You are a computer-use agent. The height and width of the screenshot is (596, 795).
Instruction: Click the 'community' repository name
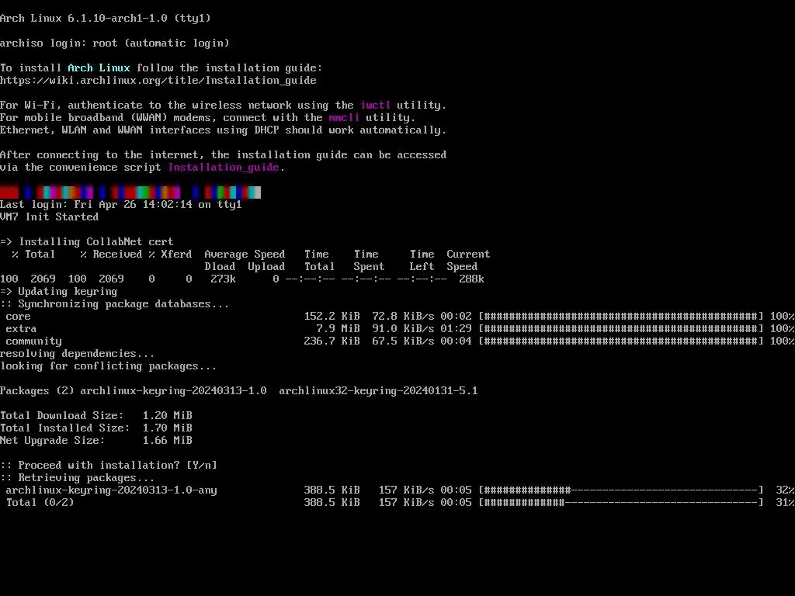(33, 341)
